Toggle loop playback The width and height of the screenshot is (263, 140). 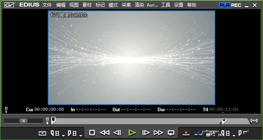click(171, 133)
